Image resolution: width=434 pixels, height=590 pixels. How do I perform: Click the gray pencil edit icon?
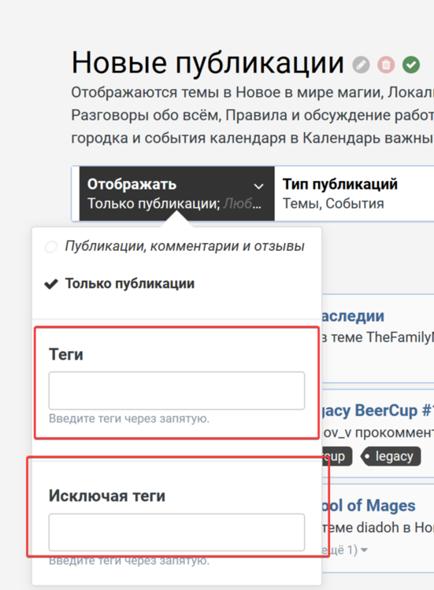pos(361,65)
